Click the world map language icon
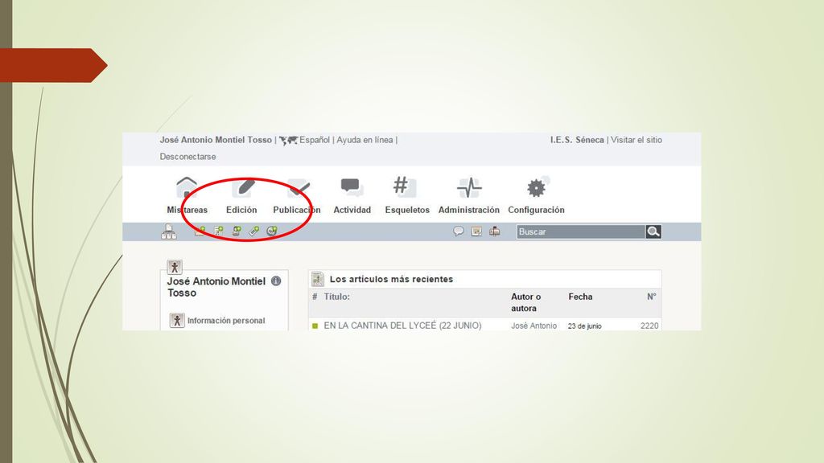Screen dimensions: 824x463 point(288,140)
